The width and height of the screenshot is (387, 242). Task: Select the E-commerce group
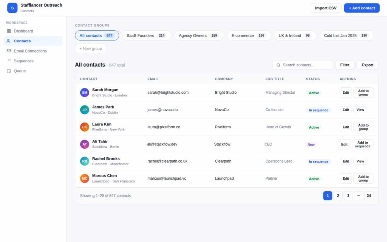pos(249,35)
